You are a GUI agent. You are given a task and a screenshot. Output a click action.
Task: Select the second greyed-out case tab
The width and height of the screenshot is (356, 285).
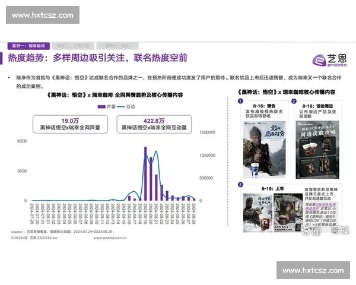[x=74, y=45]
